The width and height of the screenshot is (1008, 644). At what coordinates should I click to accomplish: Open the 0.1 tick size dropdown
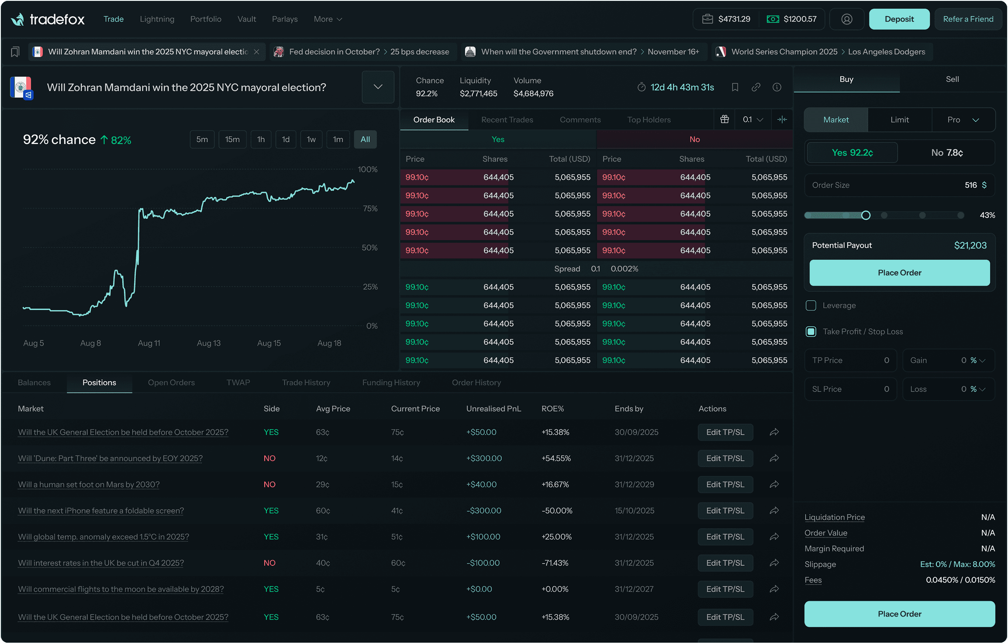[753, 119]
